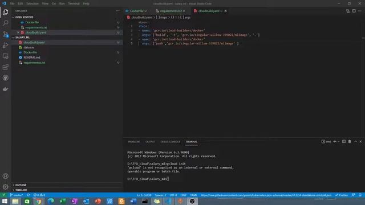The height and width of the screenshot is (205, 365).
Task: Split the editor to the right
Action: [x=354, y=11]
